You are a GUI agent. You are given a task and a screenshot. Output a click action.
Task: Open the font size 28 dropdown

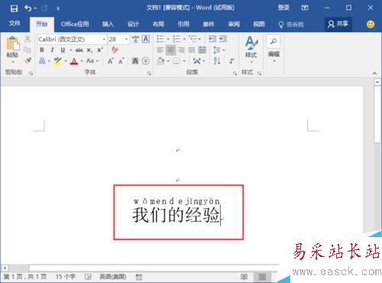126,39
